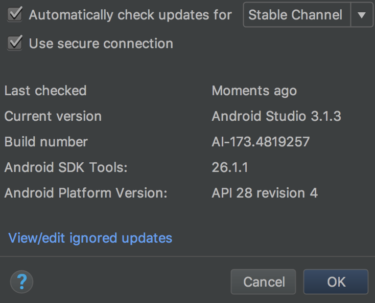
Task: Click the 'Automatically check updates for' label text
Action: tap(130, 15)
